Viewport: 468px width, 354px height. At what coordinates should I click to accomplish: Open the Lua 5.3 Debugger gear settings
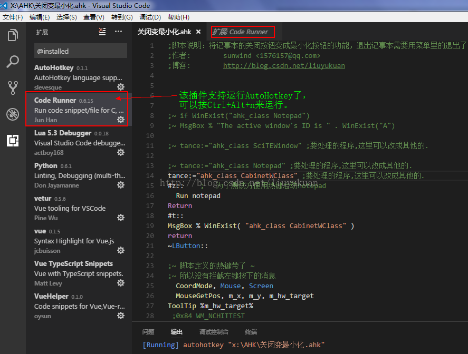click(x=121, y=153)
